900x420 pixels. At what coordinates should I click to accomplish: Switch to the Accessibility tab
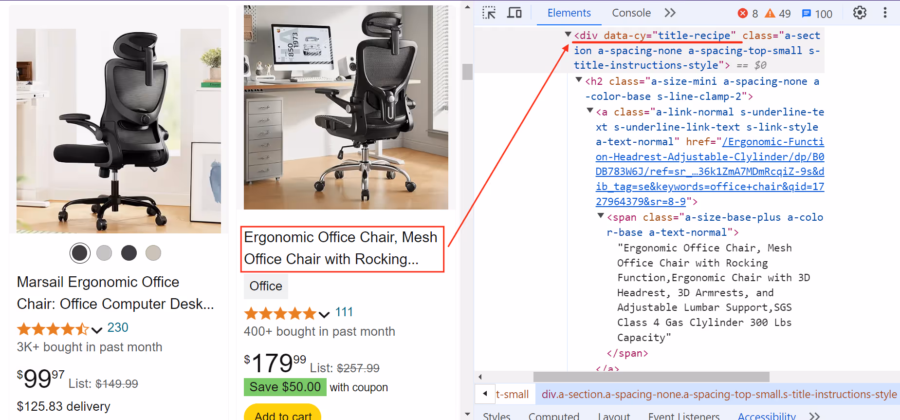tap(767, 416)
